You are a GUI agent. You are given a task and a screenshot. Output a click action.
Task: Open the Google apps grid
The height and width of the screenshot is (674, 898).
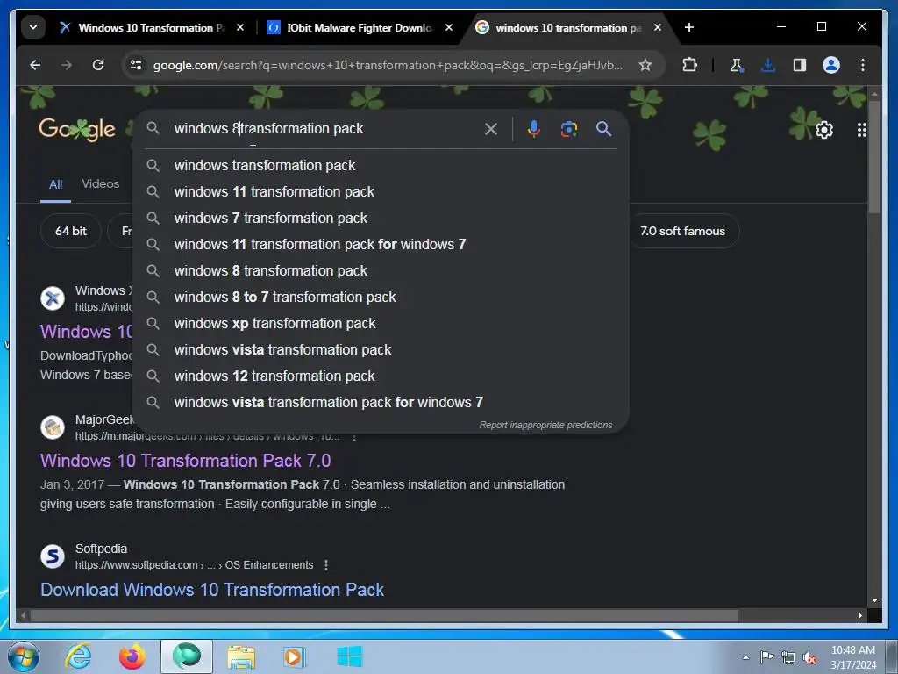[861, 130]
